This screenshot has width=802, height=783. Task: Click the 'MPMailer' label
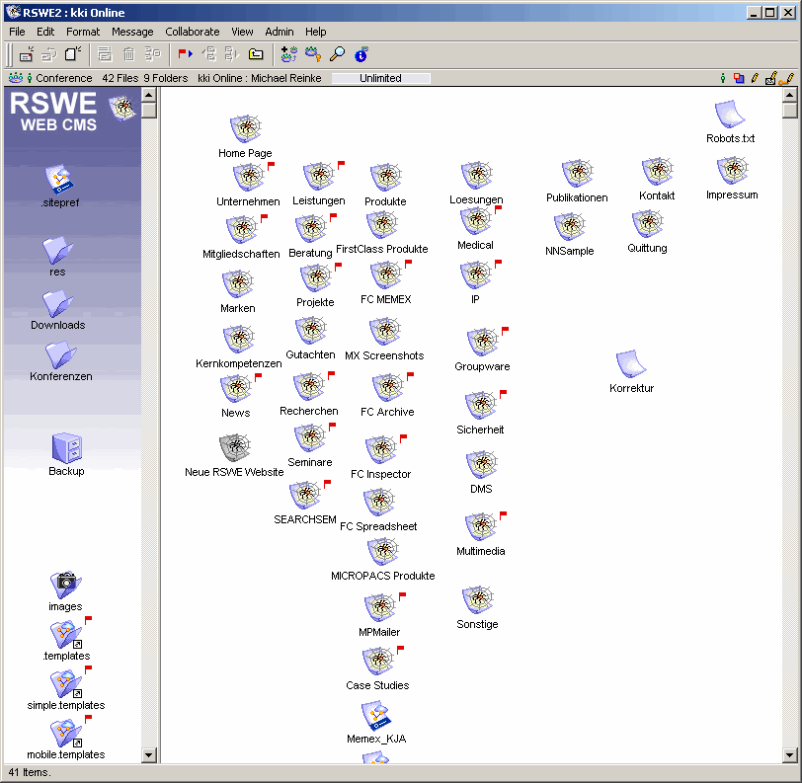(x=379, y=632)
